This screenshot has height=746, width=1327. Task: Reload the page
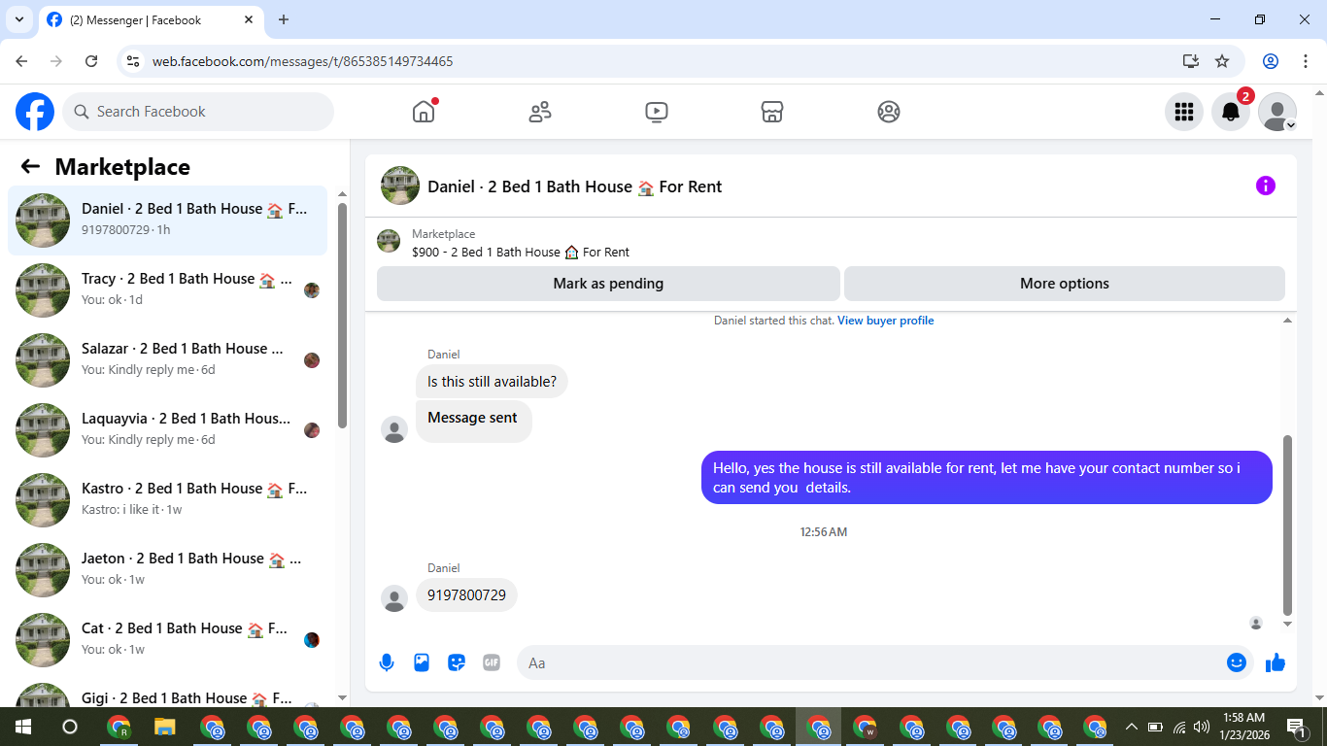pos(91,61)
